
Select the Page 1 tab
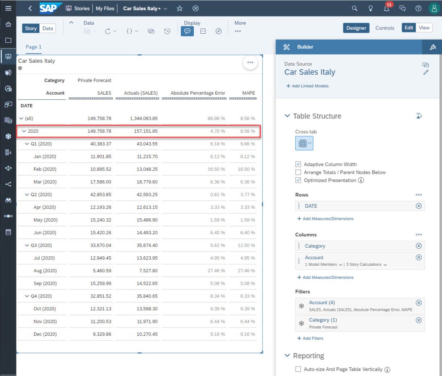[x=34, y=47]
